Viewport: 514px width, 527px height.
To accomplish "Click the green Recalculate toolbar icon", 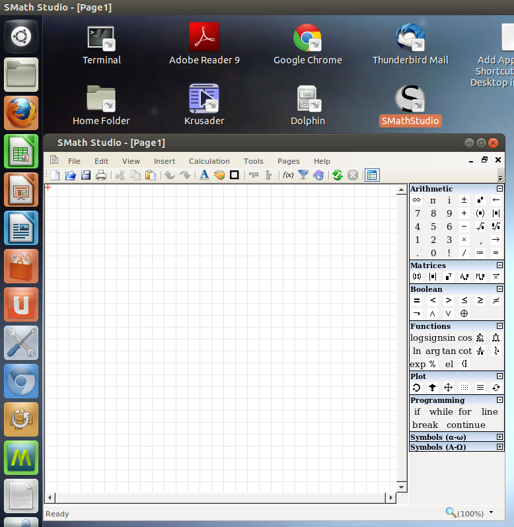I will [x=338, y=175].
